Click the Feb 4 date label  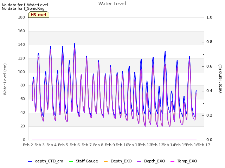[x=51, y=145]
